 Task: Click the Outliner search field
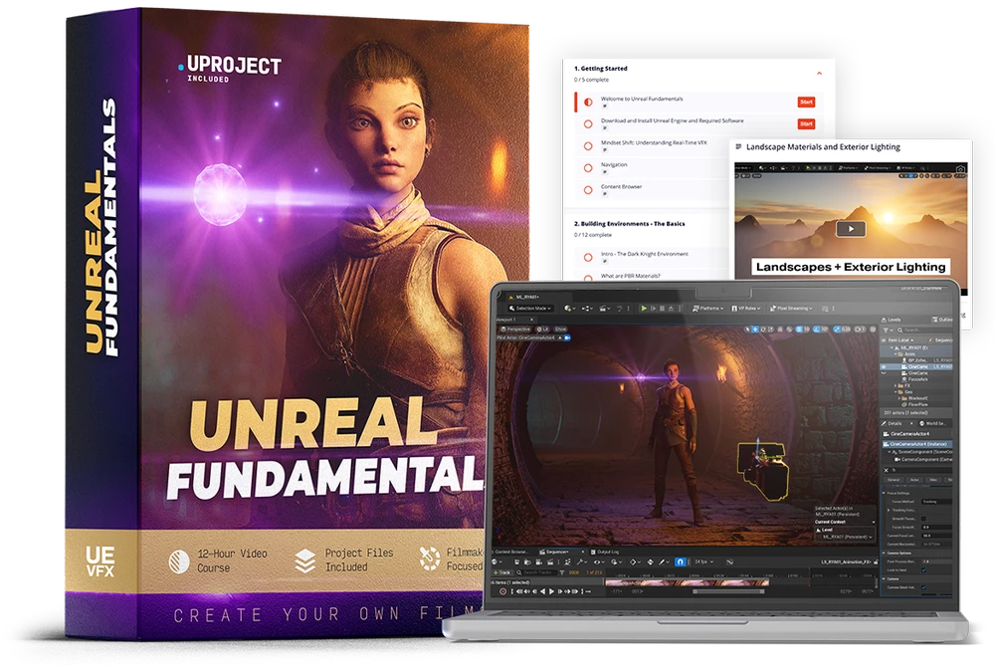[x=925, y=331]
